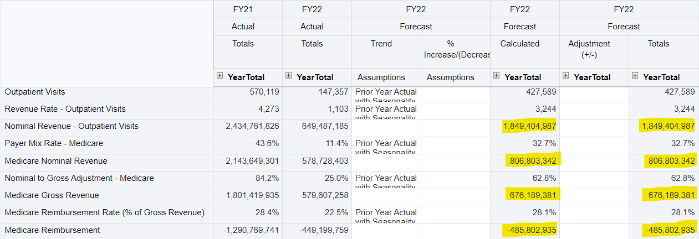Expand YearTotal in Forecast Calculated column

497,76
